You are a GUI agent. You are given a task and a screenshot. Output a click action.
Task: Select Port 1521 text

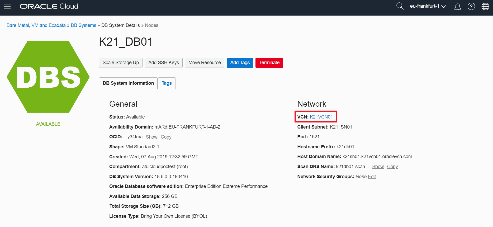(308, 137)
